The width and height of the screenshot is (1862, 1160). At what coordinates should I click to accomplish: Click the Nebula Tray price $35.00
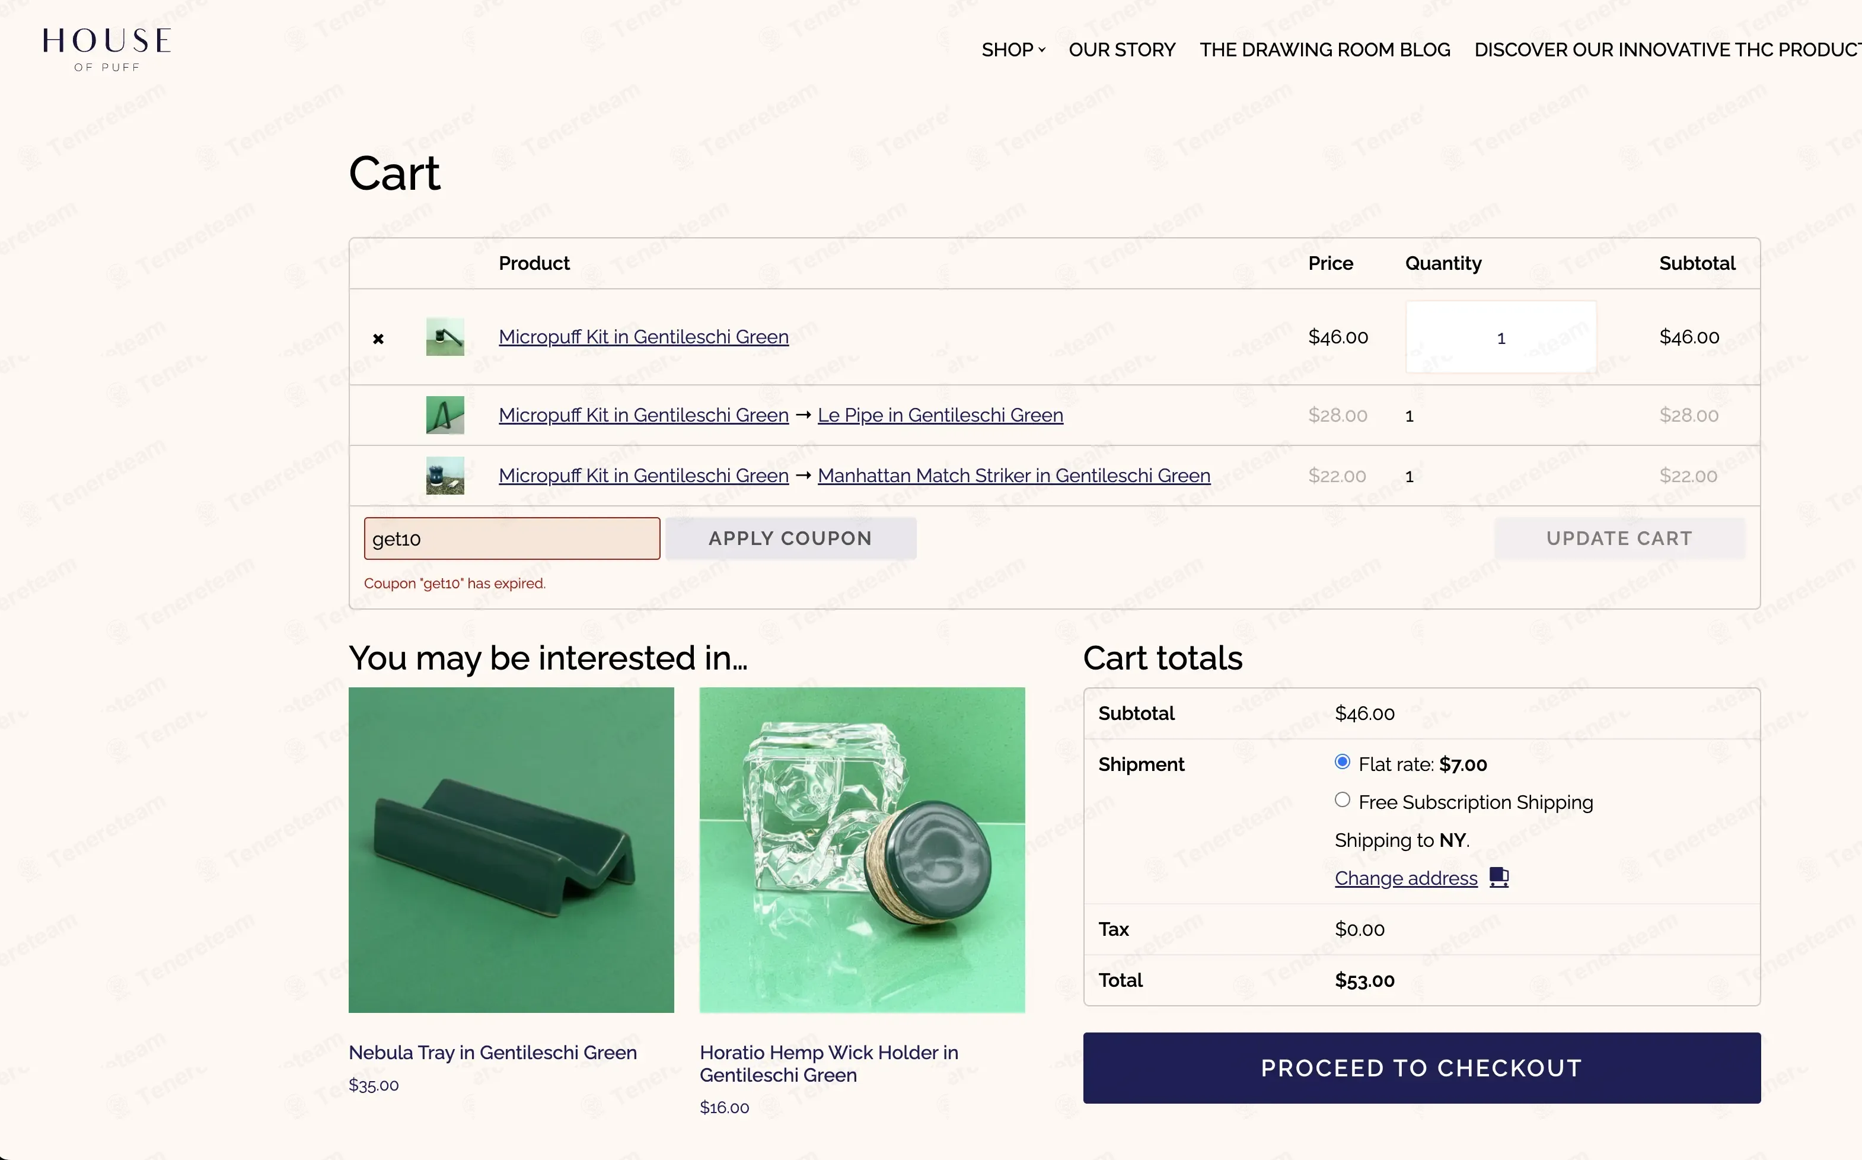click(x=374, y=1086)
